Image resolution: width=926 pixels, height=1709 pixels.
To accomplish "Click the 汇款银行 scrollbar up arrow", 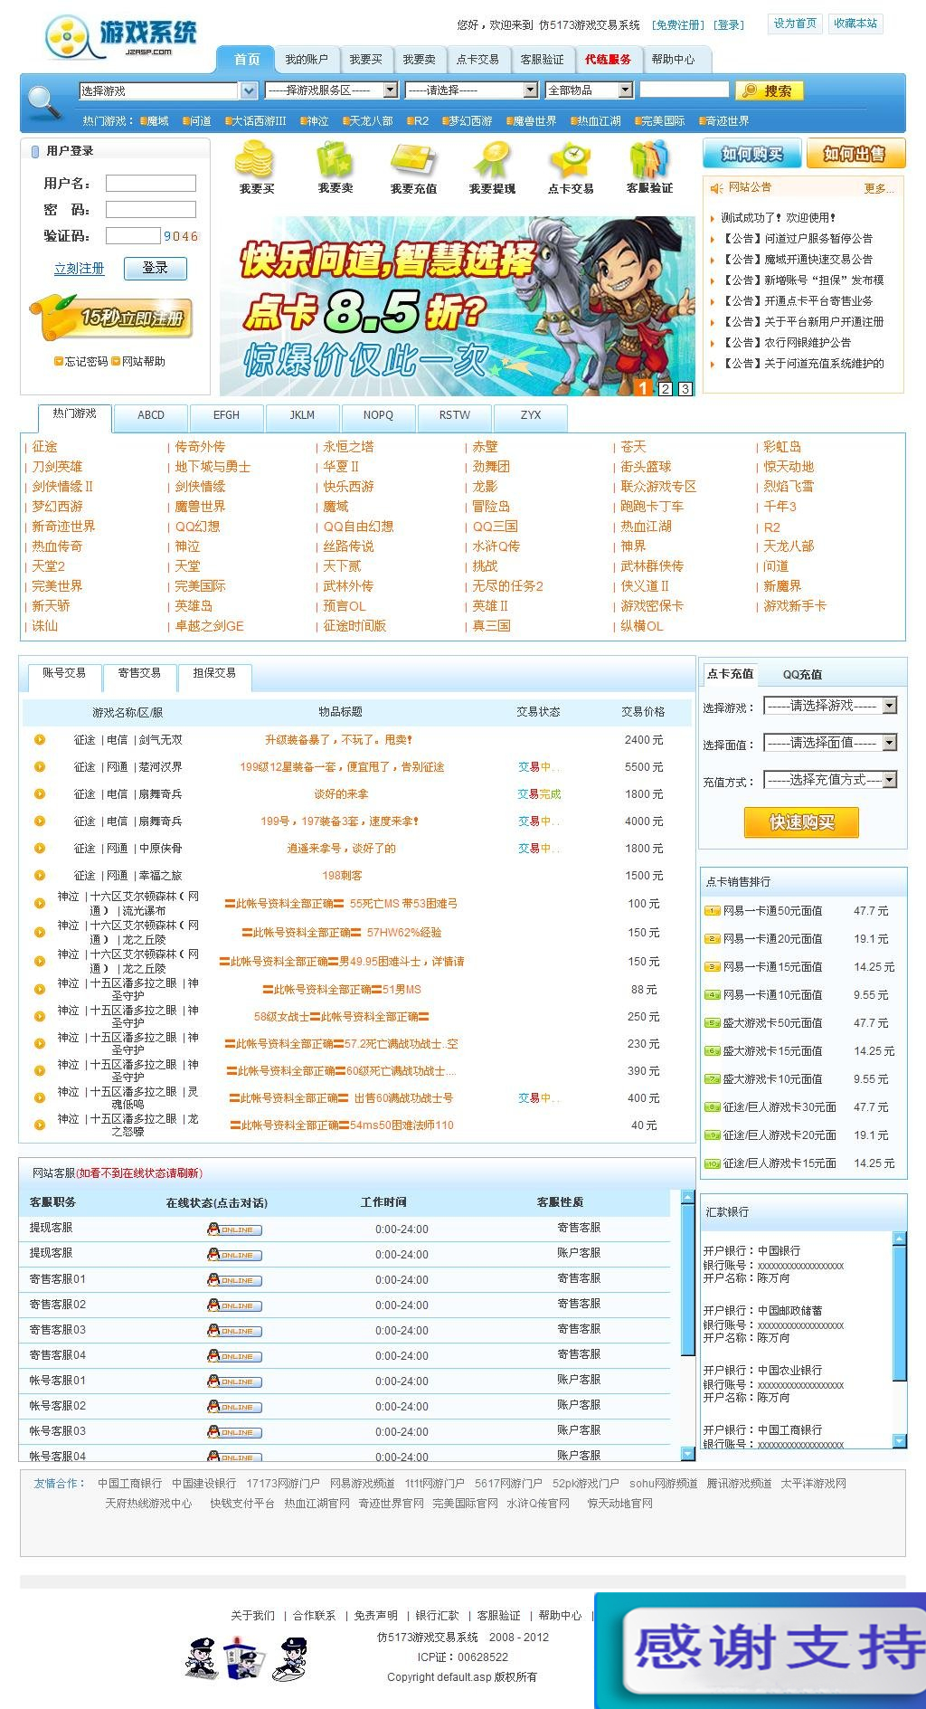I will [899, 1239].
